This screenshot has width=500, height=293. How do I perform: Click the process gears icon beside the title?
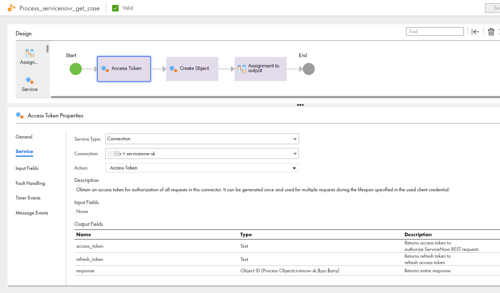click(x=11, y=8)
